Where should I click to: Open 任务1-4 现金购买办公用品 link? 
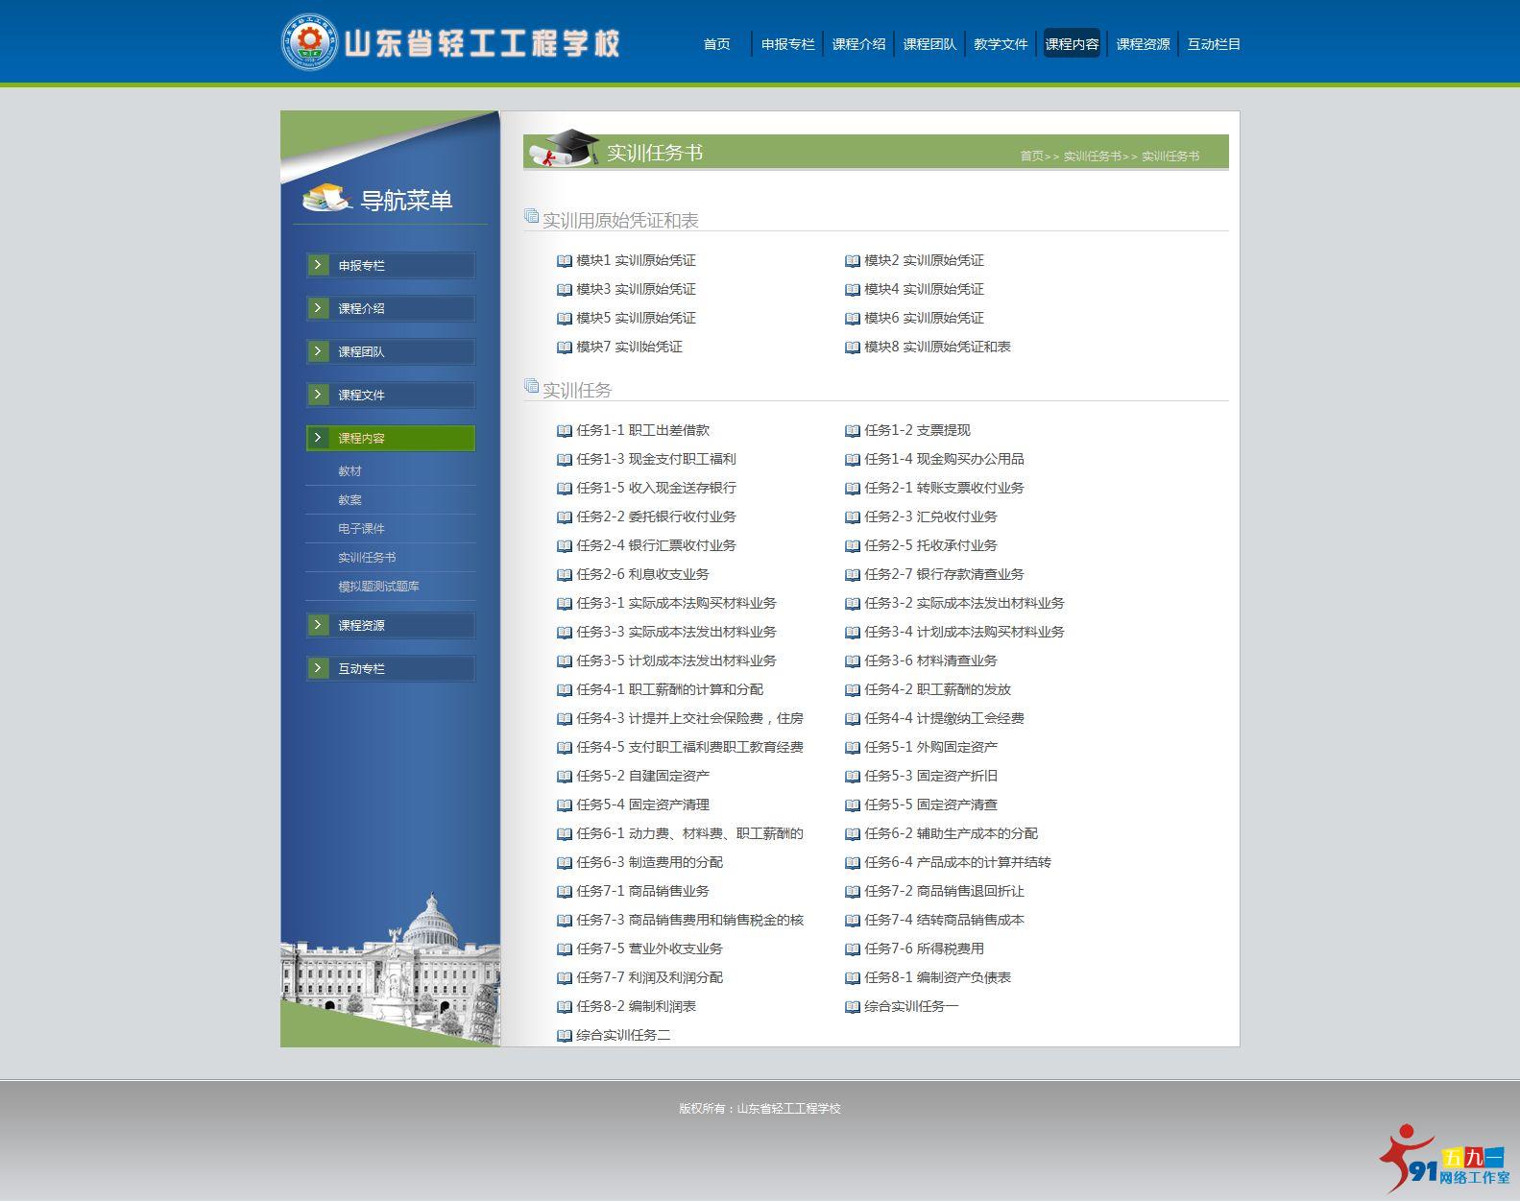point(944,460)
